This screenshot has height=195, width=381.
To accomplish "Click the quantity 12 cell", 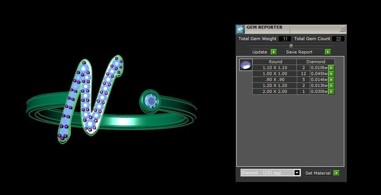I will pyautogui.click(x=303, y=74).
